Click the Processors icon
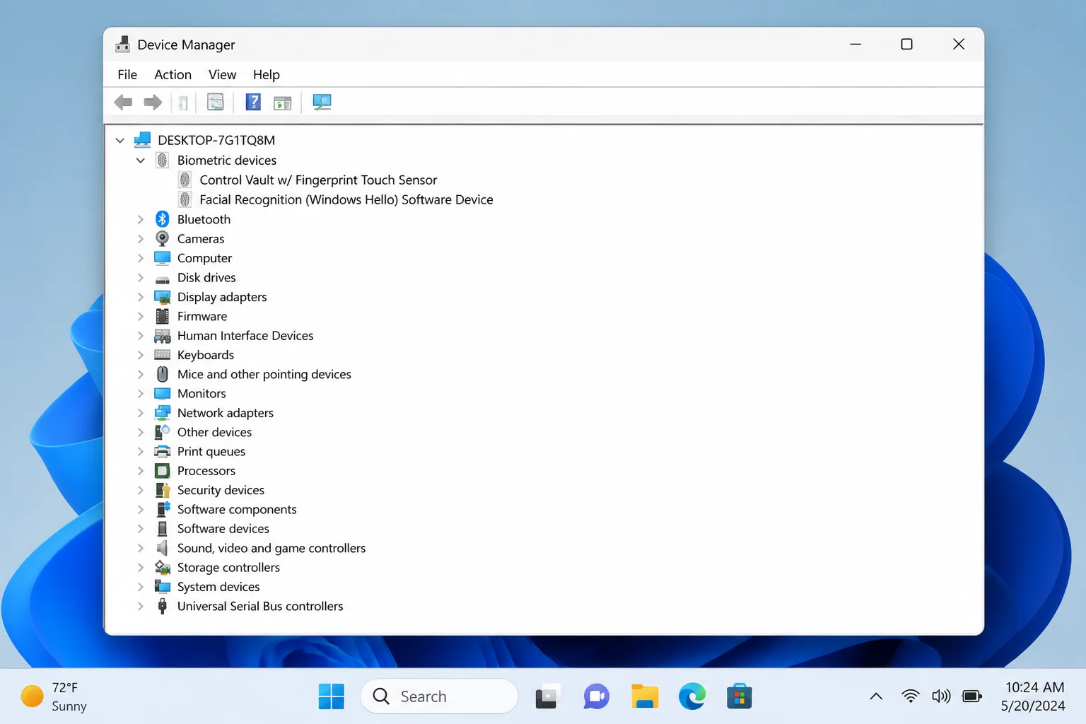Viewport: 1086px width, 724px height. [x=163, y=471]
